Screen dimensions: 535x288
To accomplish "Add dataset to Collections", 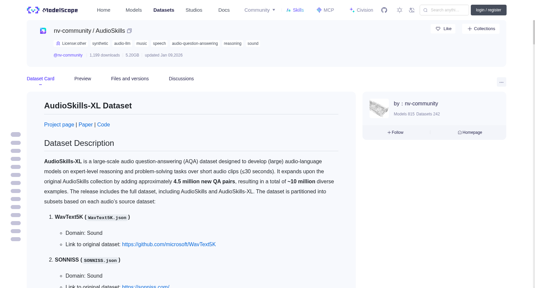I will click(x=481, y=29).
